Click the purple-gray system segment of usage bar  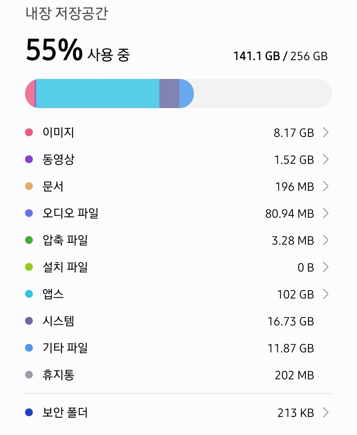coord(169,93)
